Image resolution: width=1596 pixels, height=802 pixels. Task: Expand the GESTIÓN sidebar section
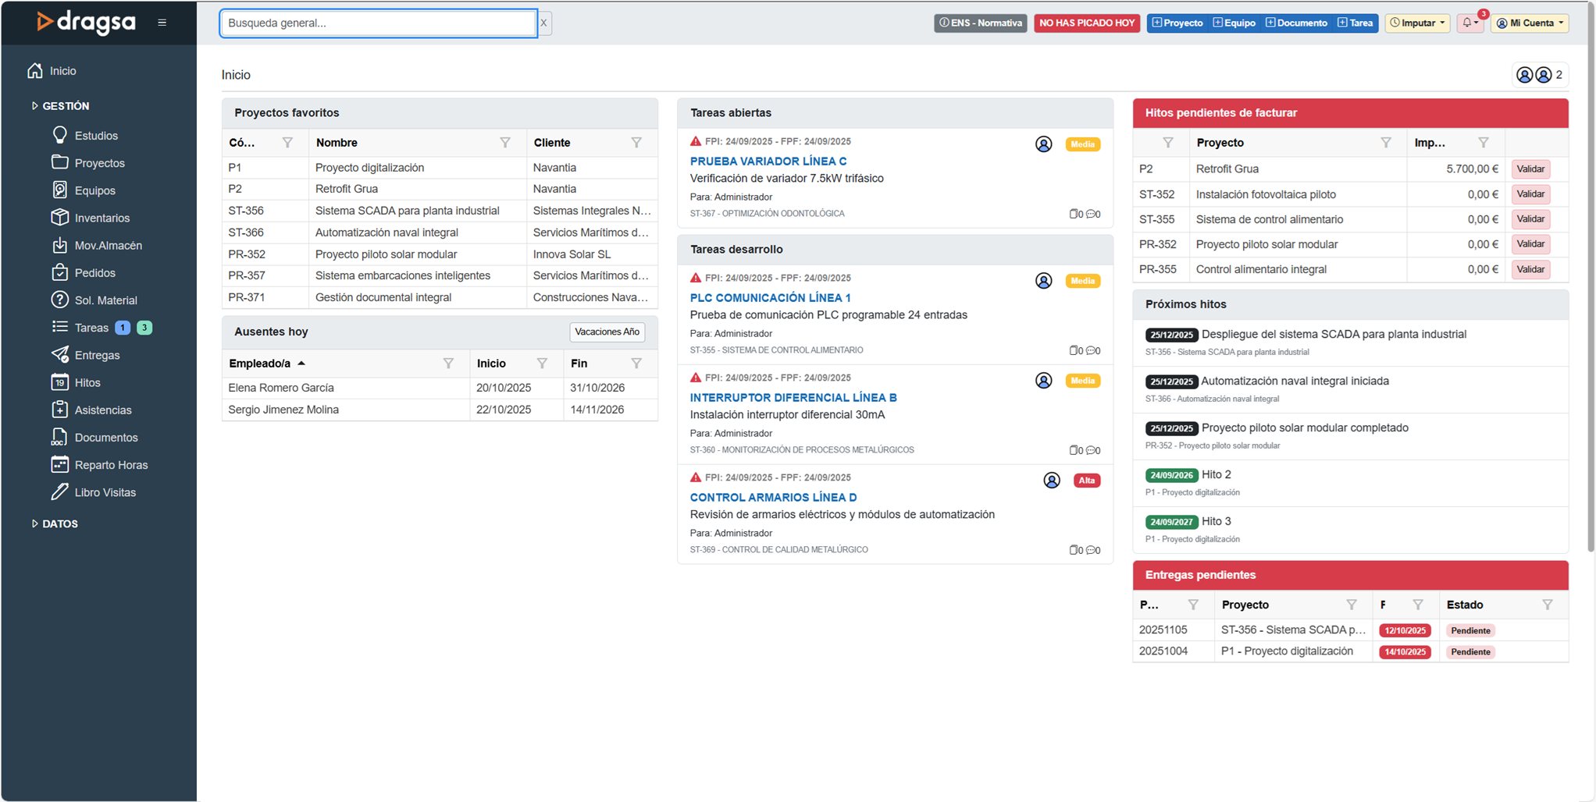[x=66, y=106]
